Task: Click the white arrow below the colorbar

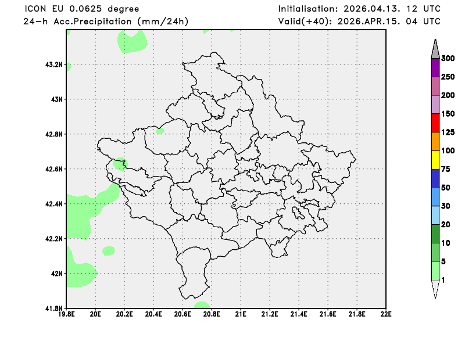Action: coord(435,289)
